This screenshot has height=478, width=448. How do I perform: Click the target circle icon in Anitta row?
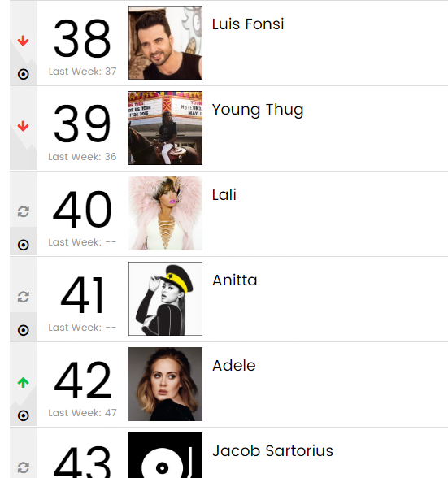click(x=24, y=330)
